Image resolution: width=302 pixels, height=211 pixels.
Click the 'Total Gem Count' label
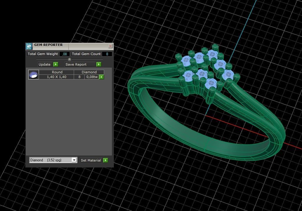pyautogui.click(x=86, y=54)
